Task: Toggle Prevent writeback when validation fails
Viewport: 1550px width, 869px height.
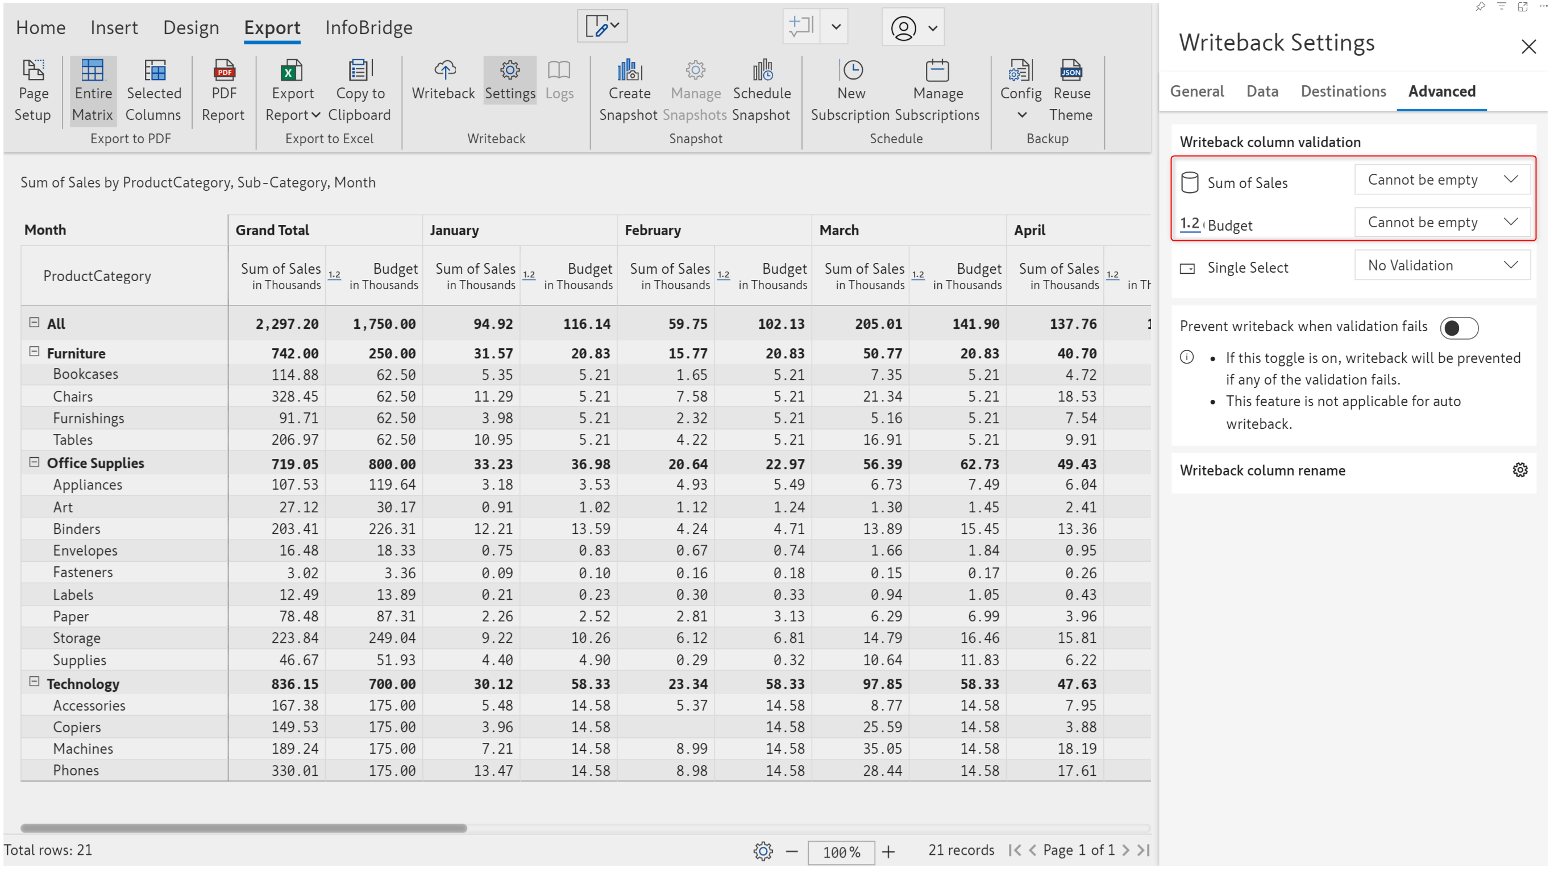Action: pyautogui.click(x=1458, y=328)
